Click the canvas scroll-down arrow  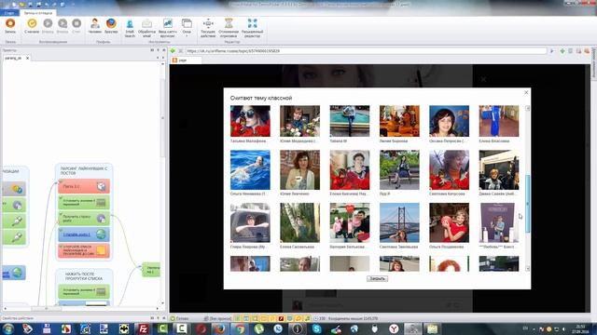[x=163, y=303]
